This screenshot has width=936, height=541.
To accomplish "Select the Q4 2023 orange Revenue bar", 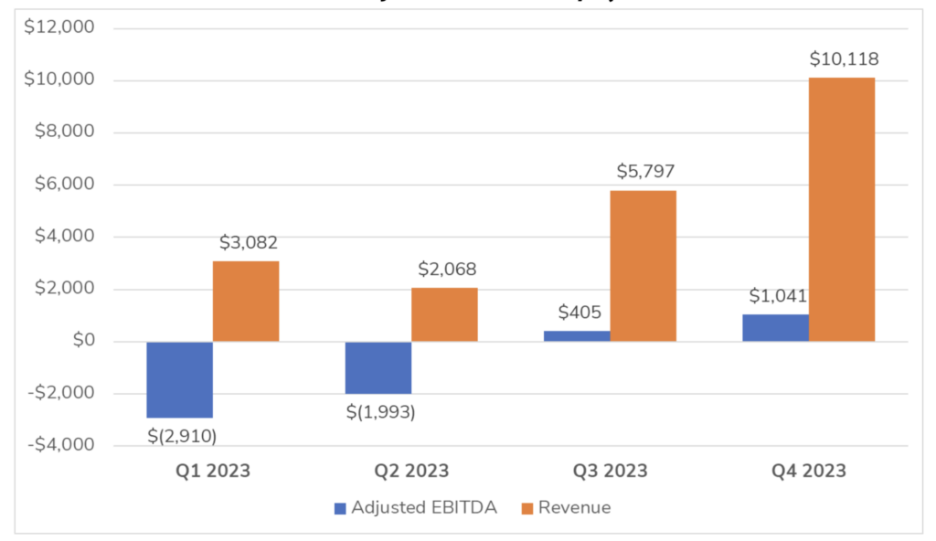I will tap(841, 209).
